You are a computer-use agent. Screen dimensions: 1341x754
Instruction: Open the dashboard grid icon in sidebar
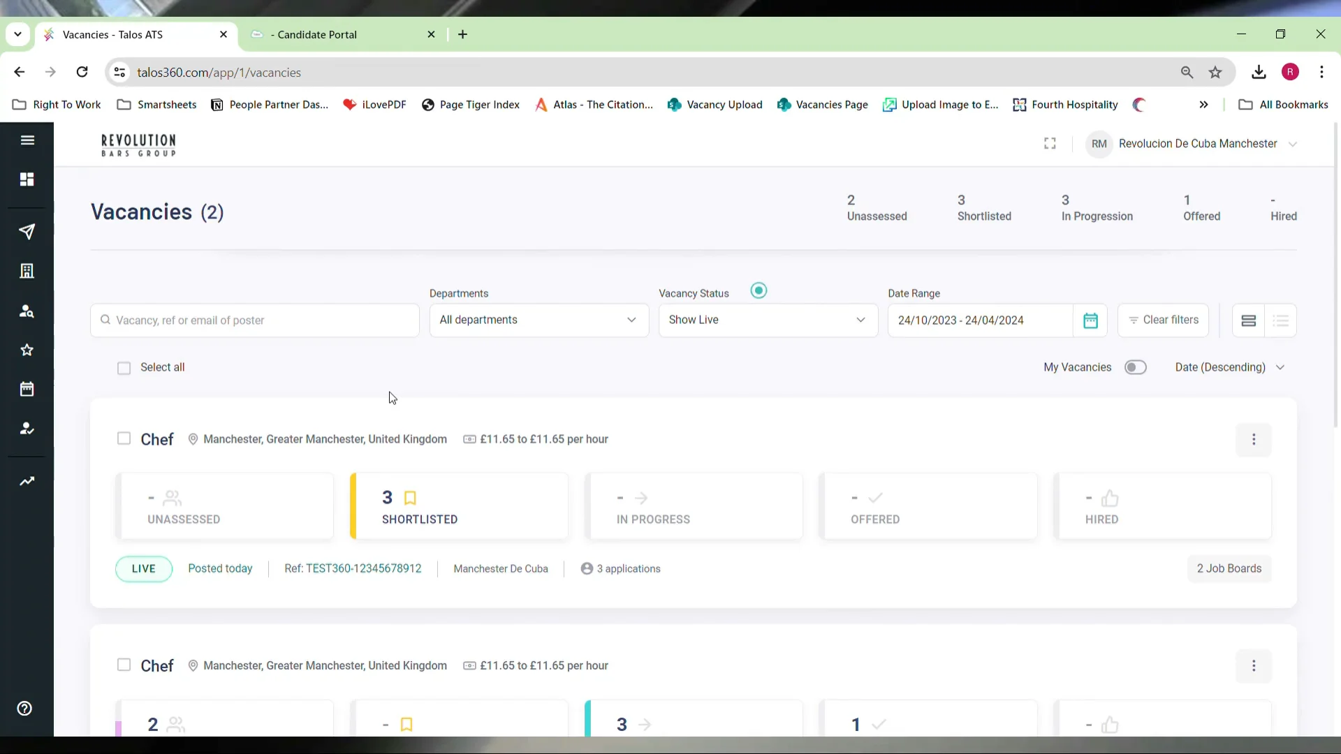coord(27,179)
